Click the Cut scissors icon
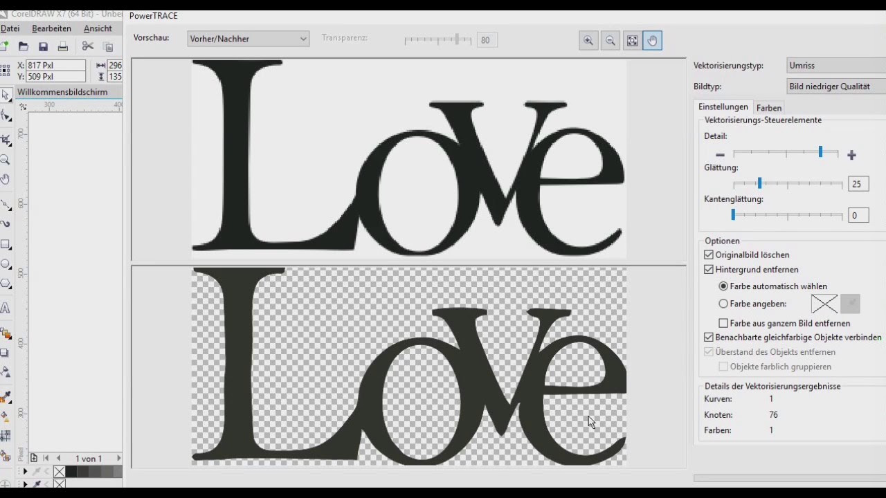The height and width of the screenshot is (498, 886). pyautogui.click(x=88, y=46)
